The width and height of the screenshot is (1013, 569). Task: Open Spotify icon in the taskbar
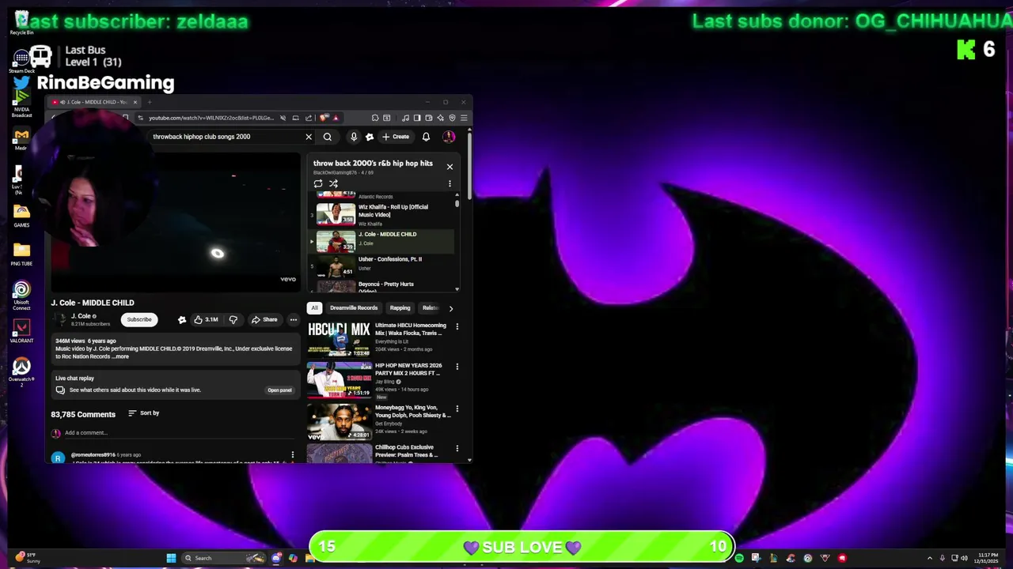click(x=739, y=558)
